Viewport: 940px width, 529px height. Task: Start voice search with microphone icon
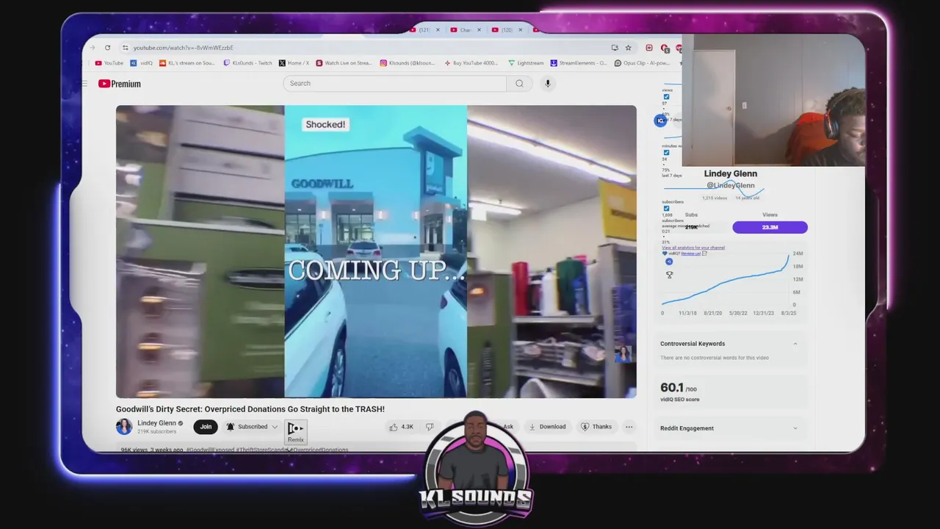coord(547,83)
